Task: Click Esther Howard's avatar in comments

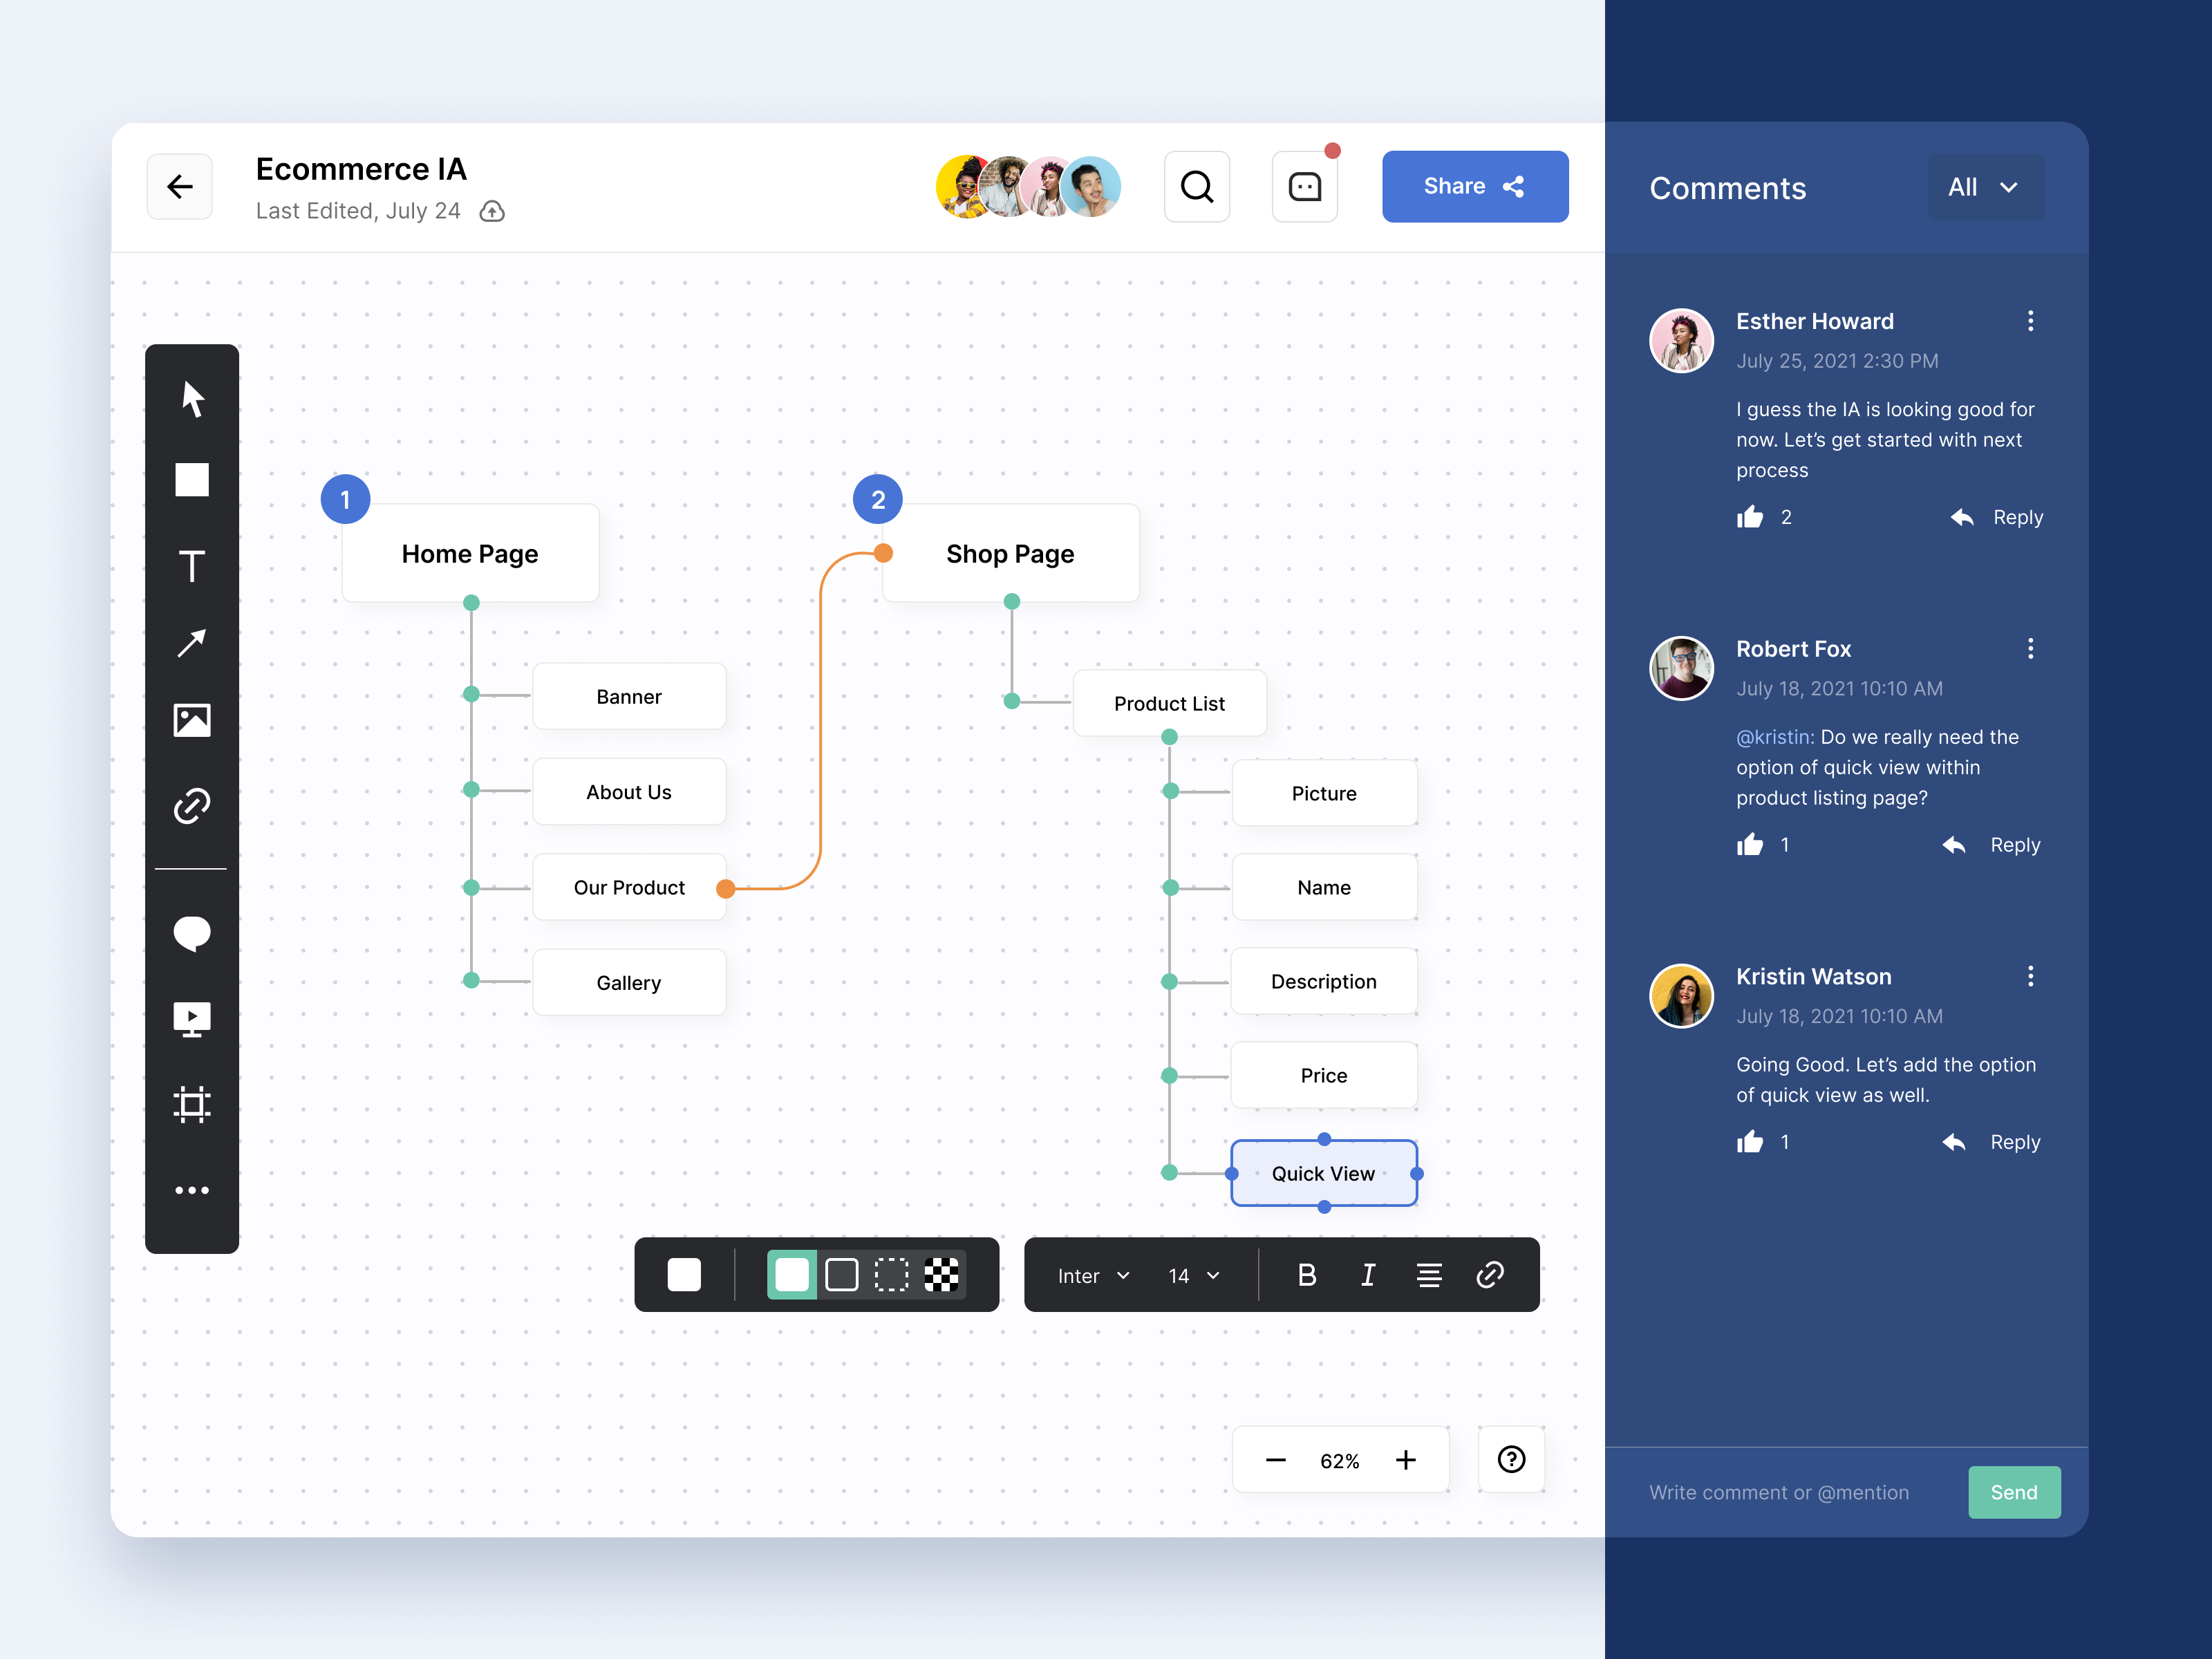Action: click(x=1681, y=340)
